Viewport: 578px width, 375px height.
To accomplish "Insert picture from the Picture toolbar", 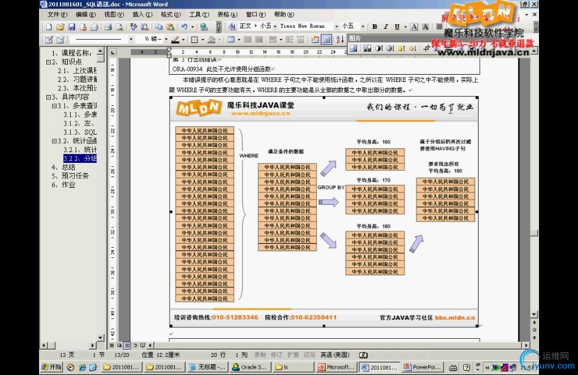I will (x=353, y=48).
